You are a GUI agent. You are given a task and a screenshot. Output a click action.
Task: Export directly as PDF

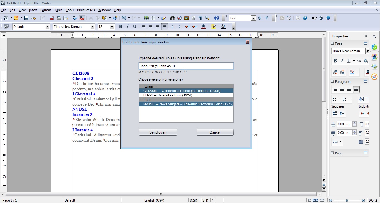tap(52, 18)
